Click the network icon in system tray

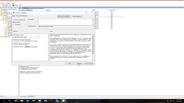point(171,101)
